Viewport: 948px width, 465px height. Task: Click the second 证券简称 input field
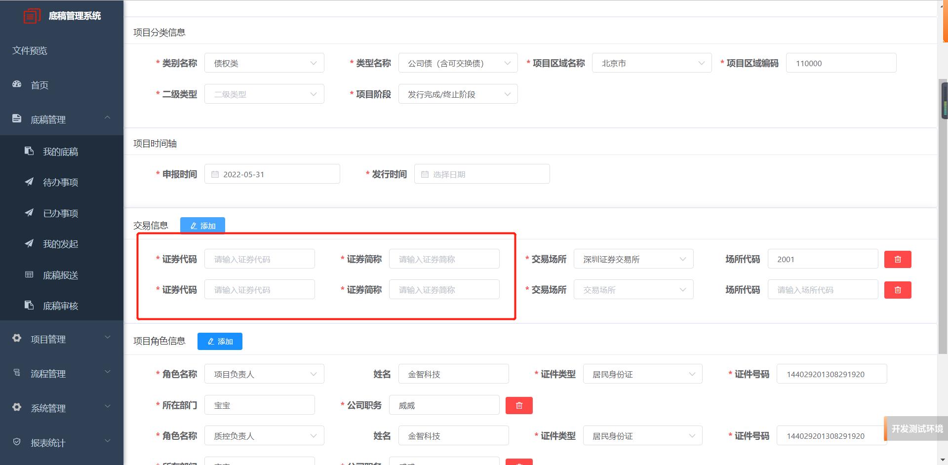[444, 290]
